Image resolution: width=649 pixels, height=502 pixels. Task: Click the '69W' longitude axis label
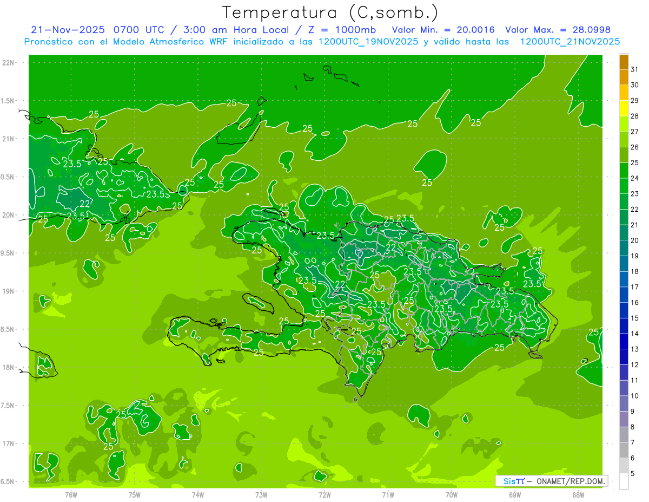click(x=514, y=494)
